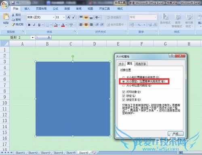Open the font name dropdown

(x=53, y=17)
